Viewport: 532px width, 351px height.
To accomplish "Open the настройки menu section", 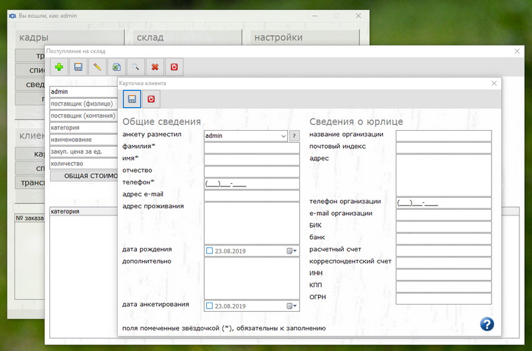I will point(305,38).
